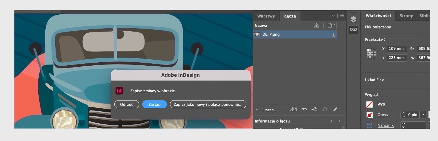Click the Plik połączony label

tap(378, 27)
